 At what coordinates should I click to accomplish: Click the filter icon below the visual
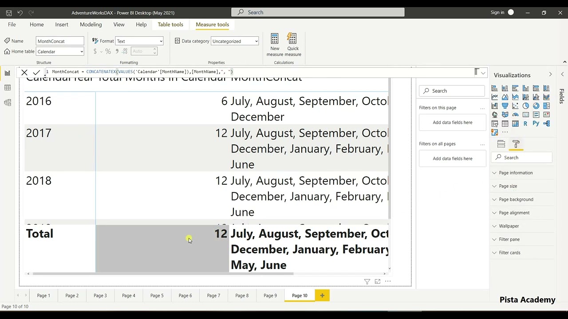[x=367, y=281]
